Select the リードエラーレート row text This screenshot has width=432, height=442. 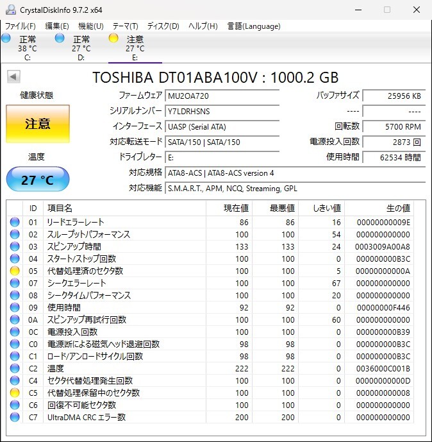[76, 222]
